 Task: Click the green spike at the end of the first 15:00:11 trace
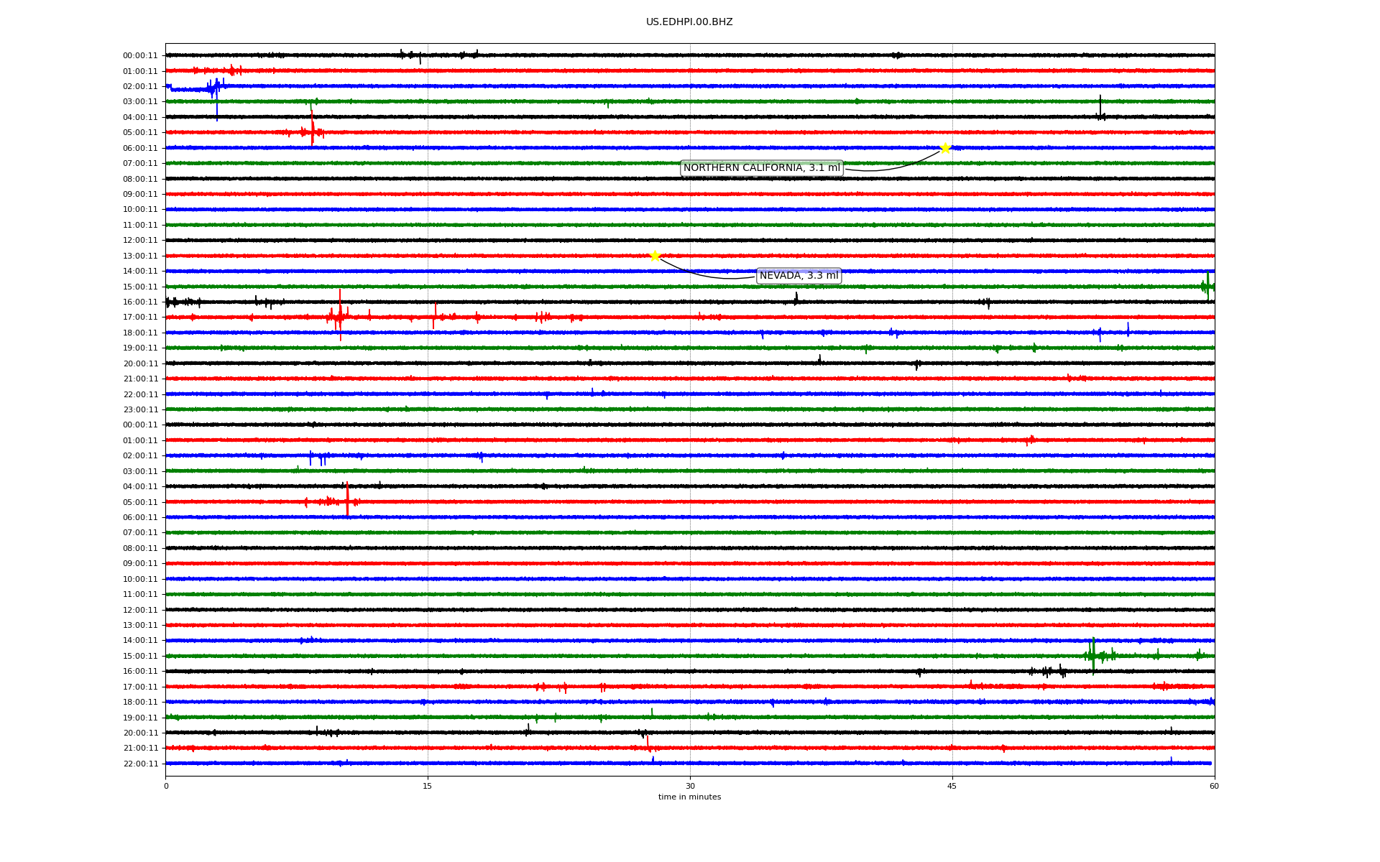tap(1207, 285)
